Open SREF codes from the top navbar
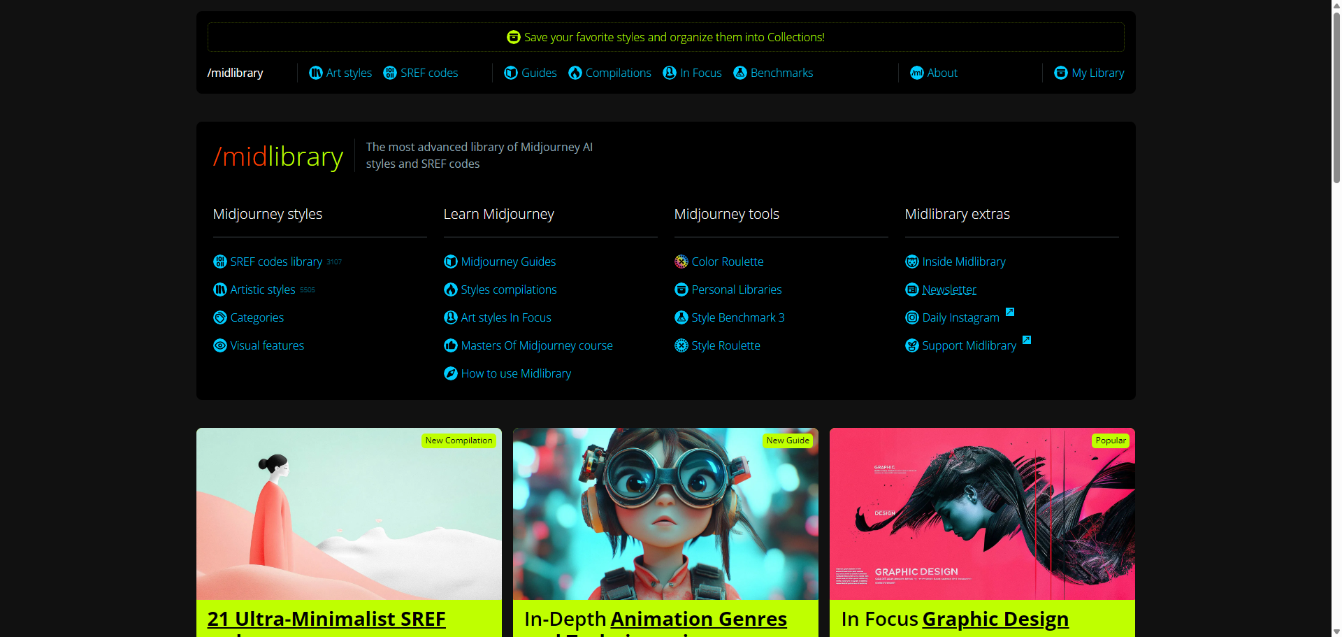This screenshot has width=1342, height=637. 421,73
